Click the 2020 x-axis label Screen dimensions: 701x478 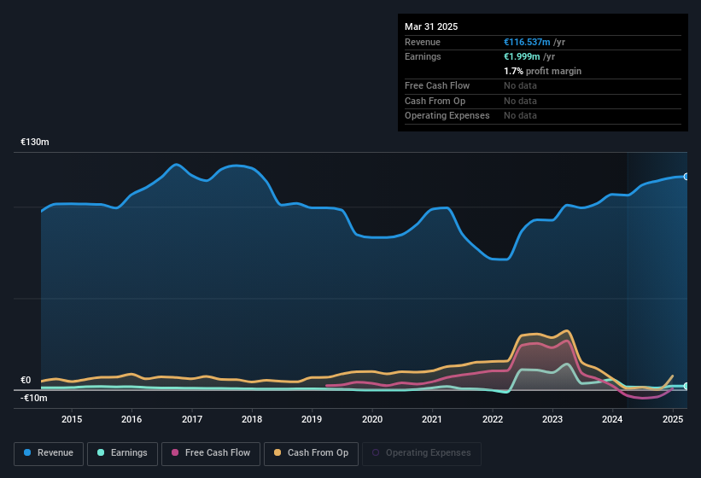click(x=372, y=419)
